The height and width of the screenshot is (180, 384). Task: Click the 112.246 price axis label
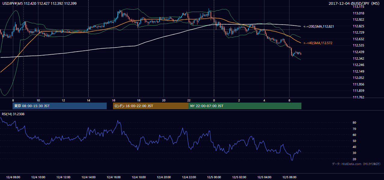358,65
